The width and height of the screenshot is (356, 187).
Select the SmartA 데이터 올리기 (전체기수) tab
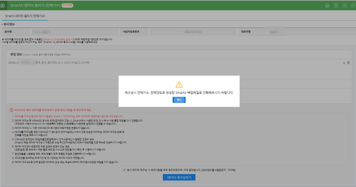pos(25,16)
